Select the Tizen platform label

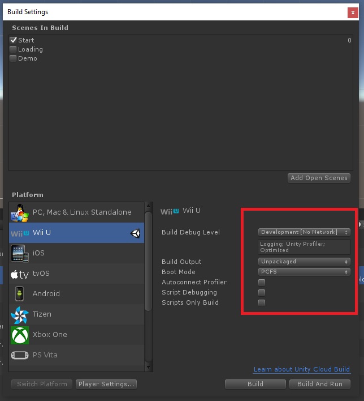point(42,314)
